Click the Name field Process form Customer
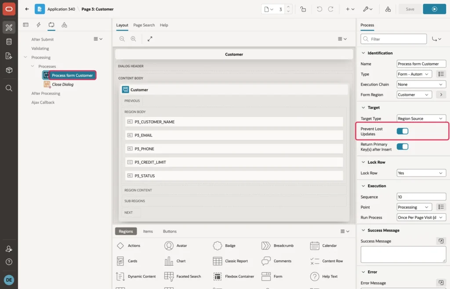Image resolution: width=450 pixels, height=289 pixels. (421, 64)
